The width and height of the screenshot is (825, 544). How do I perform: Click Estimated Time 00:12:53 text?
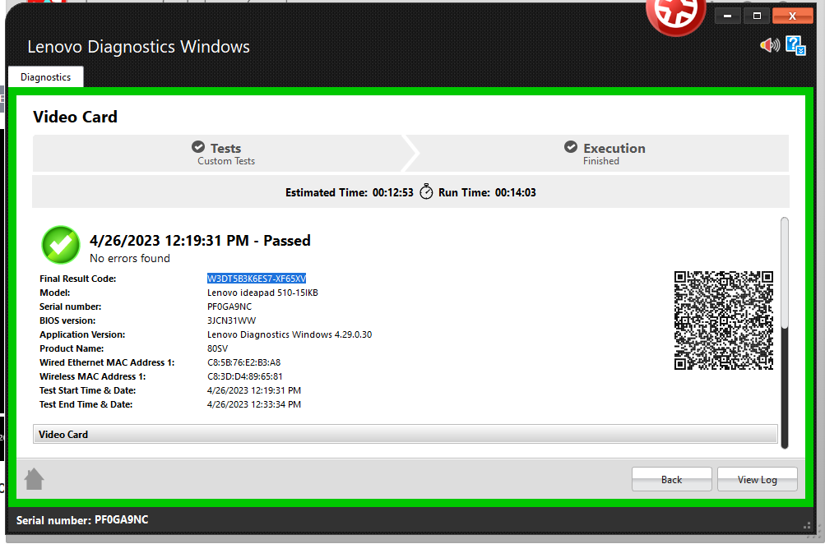pos(350,192)
